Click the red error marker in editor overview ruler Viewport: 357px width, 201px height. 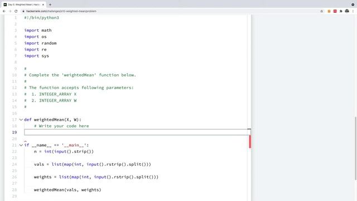coord(250,141)
